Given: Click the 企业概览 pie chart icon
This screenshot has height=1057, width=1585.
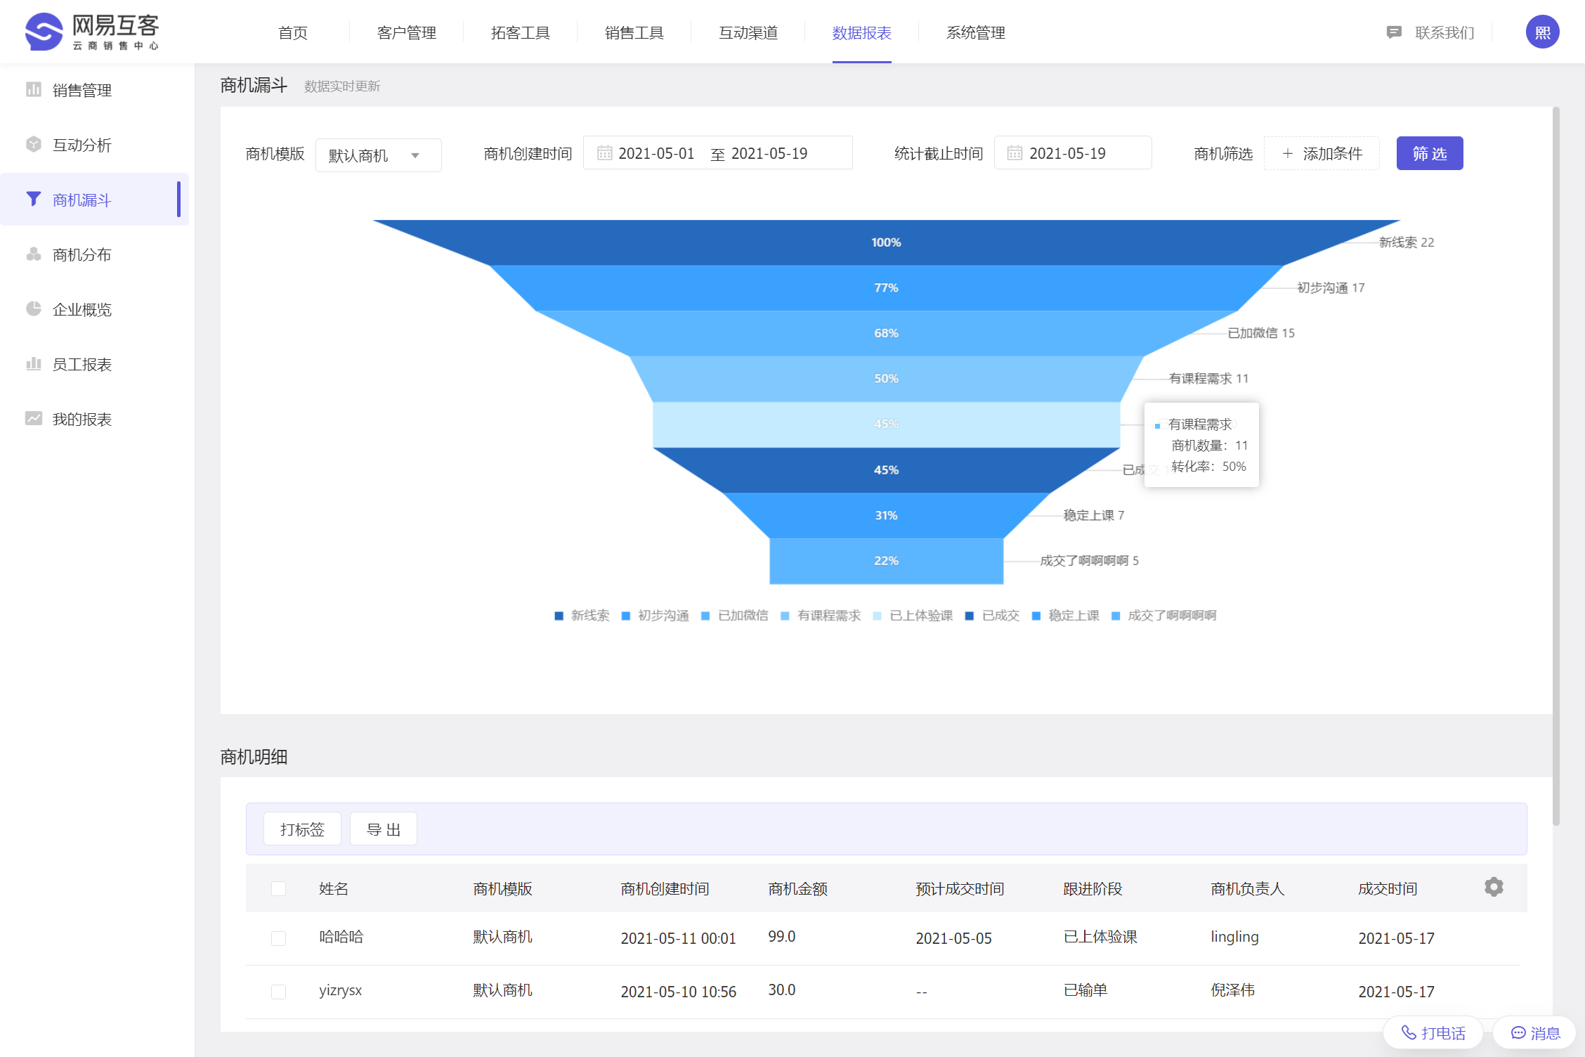Looking at the screenshot, I should (33, 309).
